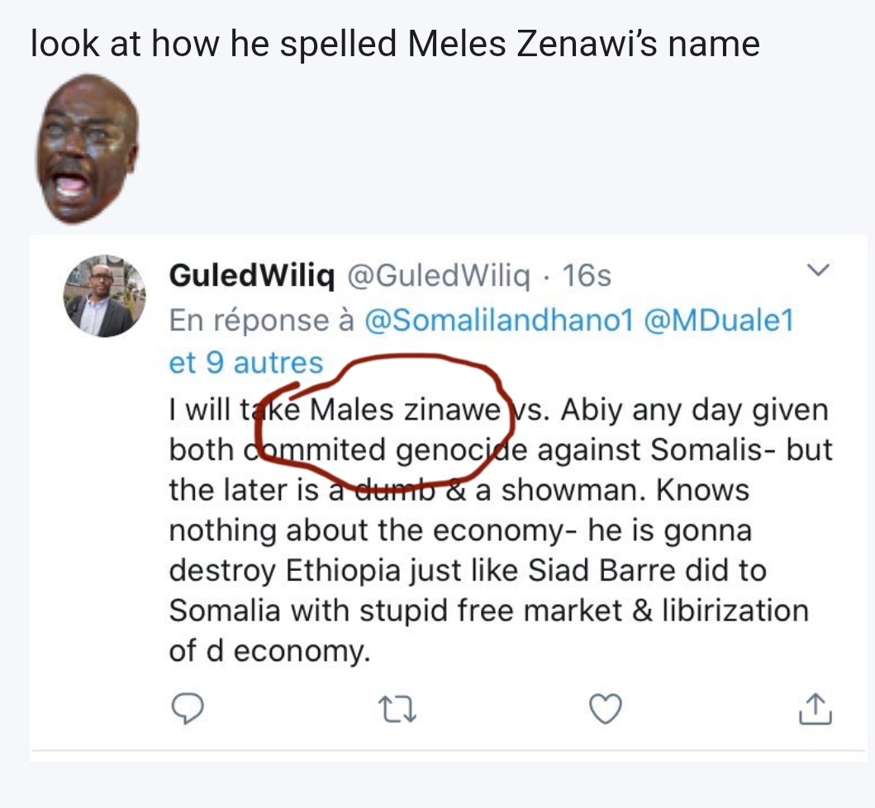Retweet the GuledWiliq tweet
The width and height of the screenshot is (875, 808).
[396, 709]
